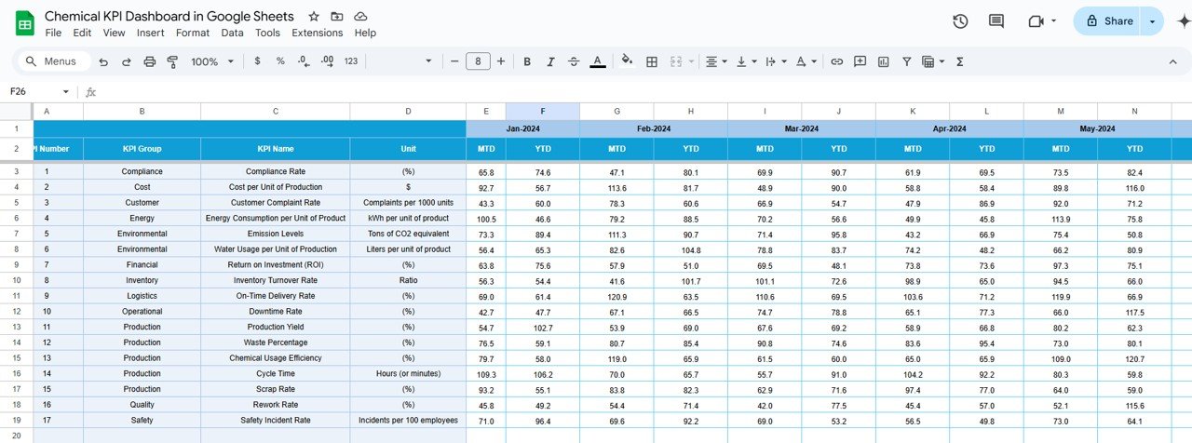1192x443 pixels.
Task: Click the font size input field
Action: 478,61
